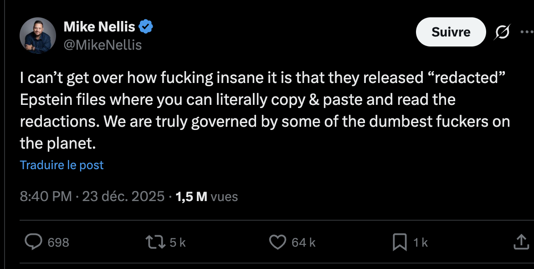The image size is (534, 269).
Task: Click the reply speech bubble icon
Action: pyautogui.click(x=33, y=242)
